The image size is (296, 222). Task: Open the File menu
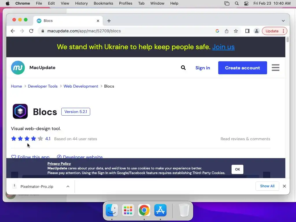click(39, 3)
